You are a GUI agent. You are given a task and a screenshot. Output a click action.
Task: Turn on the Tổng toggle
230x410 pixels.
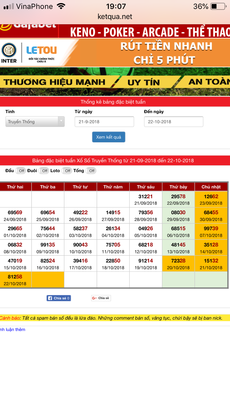point(91,171)
